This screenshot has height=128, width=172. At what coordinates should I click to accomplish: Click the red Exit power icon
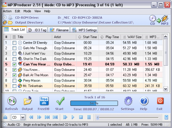[160, 101]
